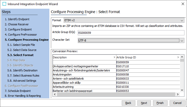Select step 2. Choose Receiver
187x107 pixels.
17,24
